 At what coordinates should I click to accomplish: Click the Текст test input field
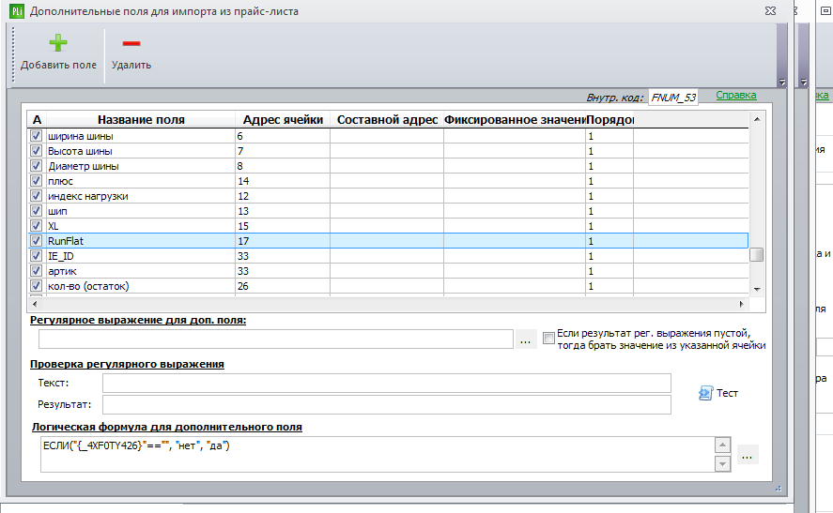pyautogui.click(x=387, y=383)
